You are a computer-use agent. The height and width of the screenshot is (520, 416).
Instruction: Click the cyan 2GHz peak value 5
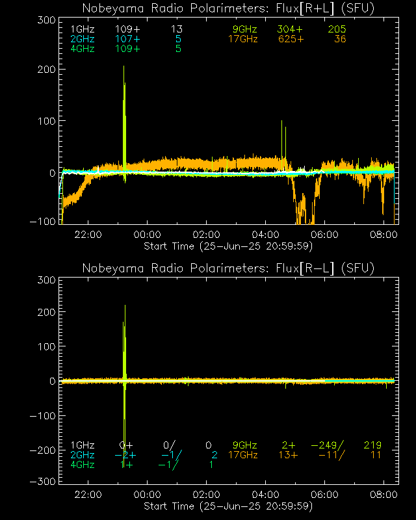point(178,39)
